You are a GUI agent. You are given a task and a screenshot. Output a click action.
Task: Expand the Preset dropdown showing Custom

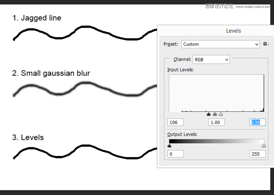click(220, 44)
